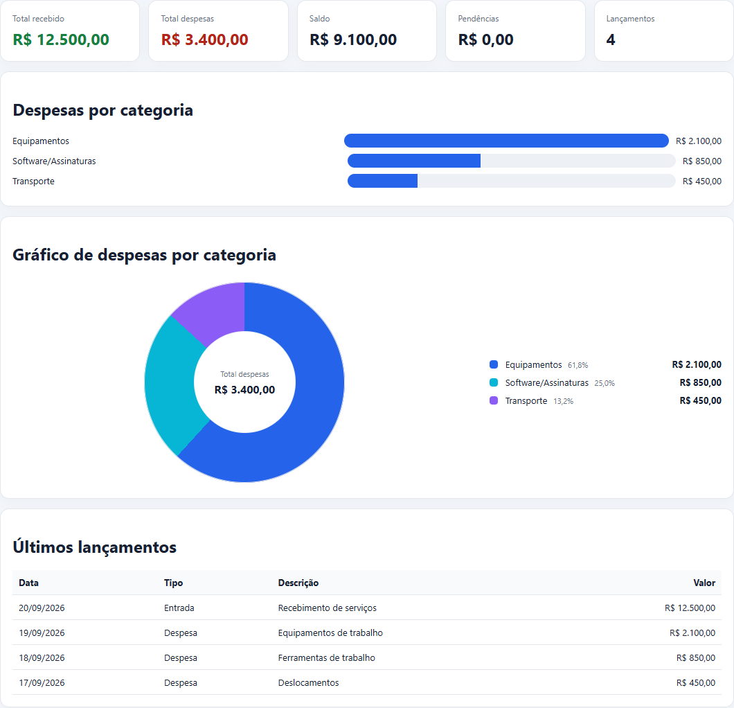Select the Deslocamentos table row

[x=367, y=683]
